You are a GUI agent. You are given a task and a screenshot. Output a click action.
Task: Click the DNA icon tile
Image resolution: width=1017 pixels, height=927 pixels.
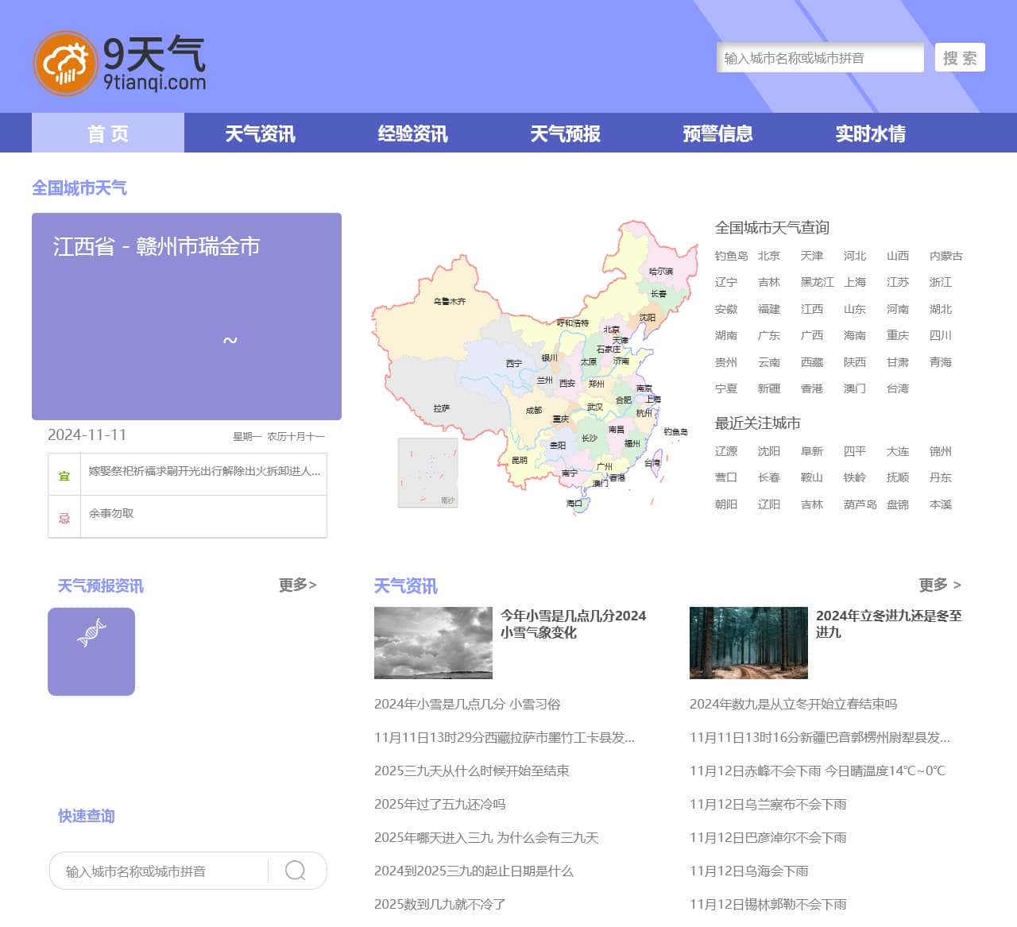pos(91,651)
